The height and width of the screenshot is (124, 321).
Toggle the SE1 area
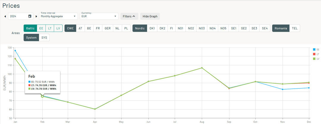click(x=234, y=28)
